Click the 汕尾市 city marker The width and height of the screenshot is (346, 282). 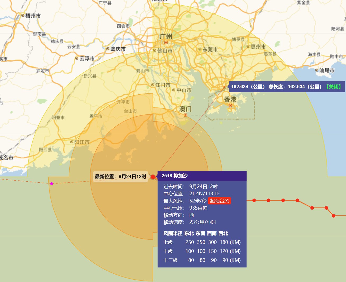coord(317,70)
